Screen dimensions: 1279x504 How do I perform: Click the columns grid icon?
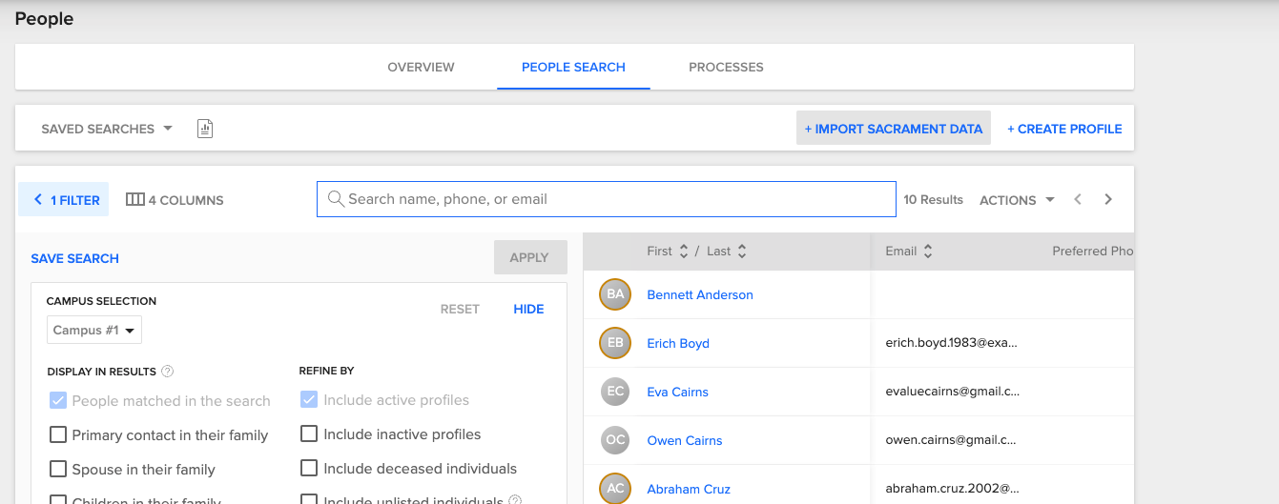pos(135,200)
